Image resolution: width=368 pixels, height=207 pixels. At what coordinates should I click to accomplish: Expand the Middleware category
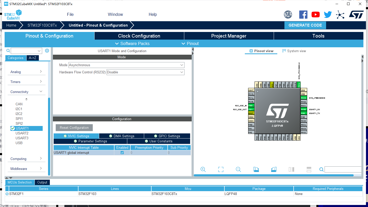[26, 169]
